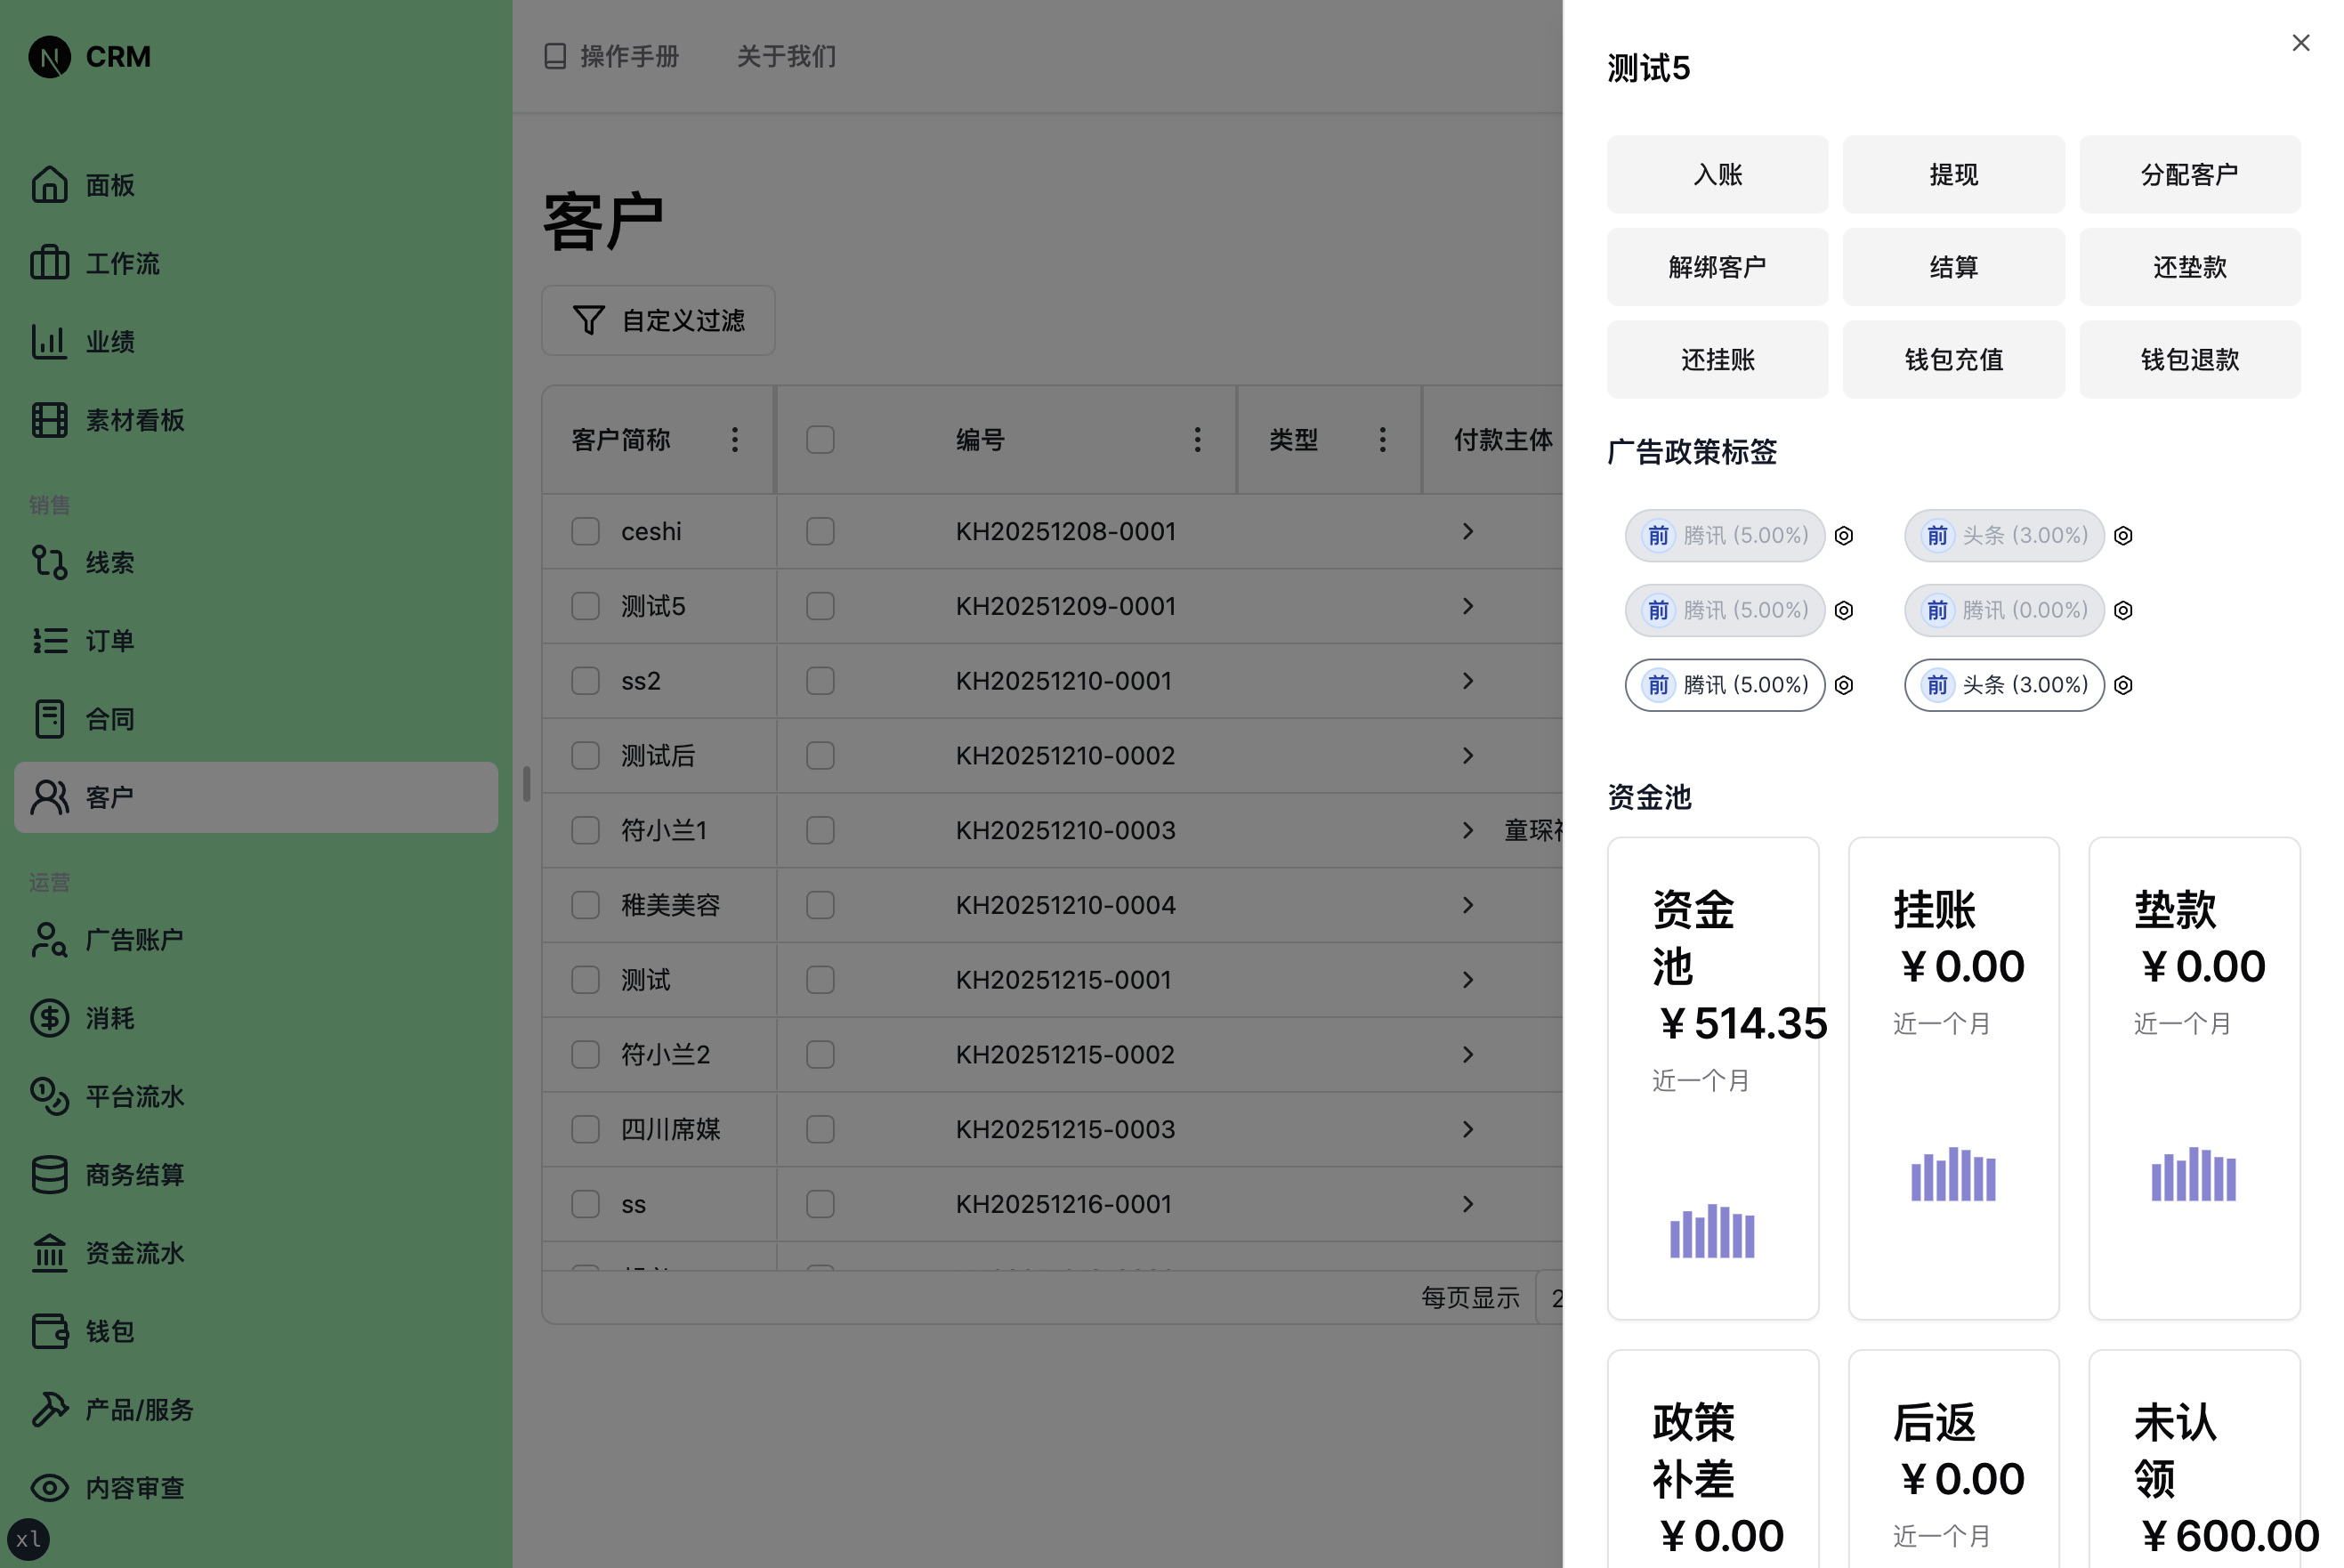This screenshot has width=2344, height=1568.
Task: Expand the 类型 column dropdown menu
Action: 1382,439
